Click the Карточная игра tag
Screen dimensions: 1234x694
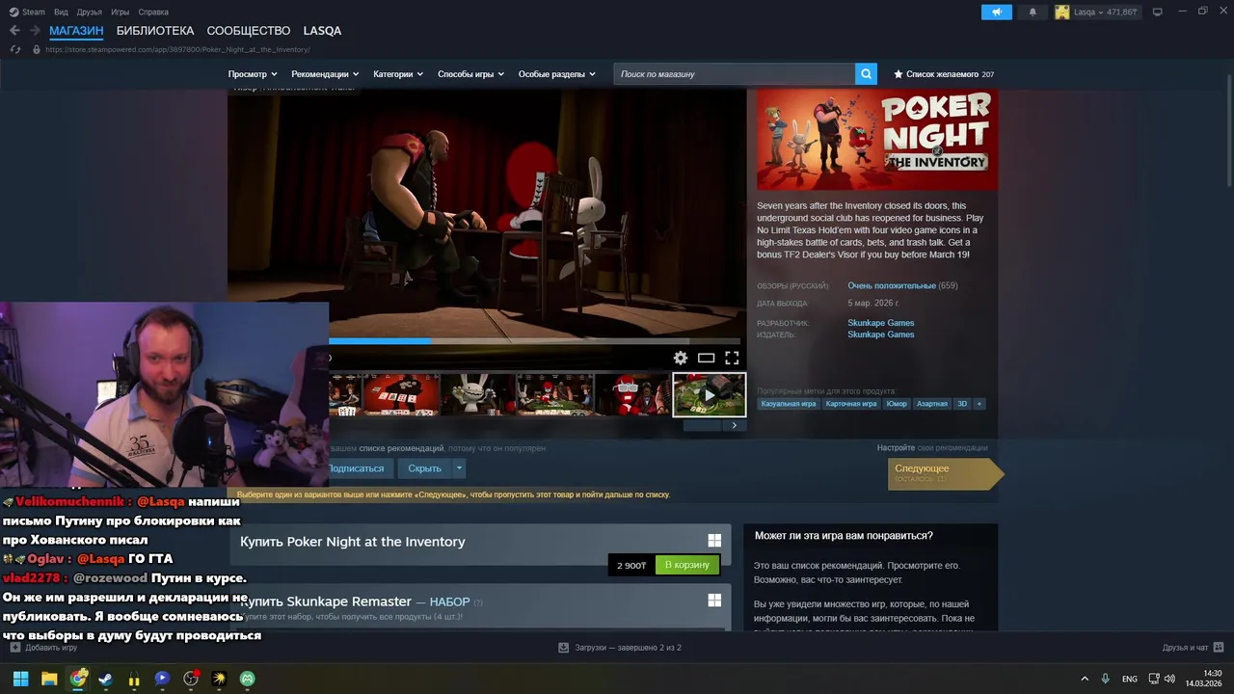[850, 404]
